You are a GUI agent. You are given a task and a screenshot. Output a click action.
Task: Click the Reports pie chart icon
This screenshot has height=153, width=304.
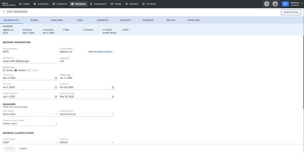pos(127,4)
